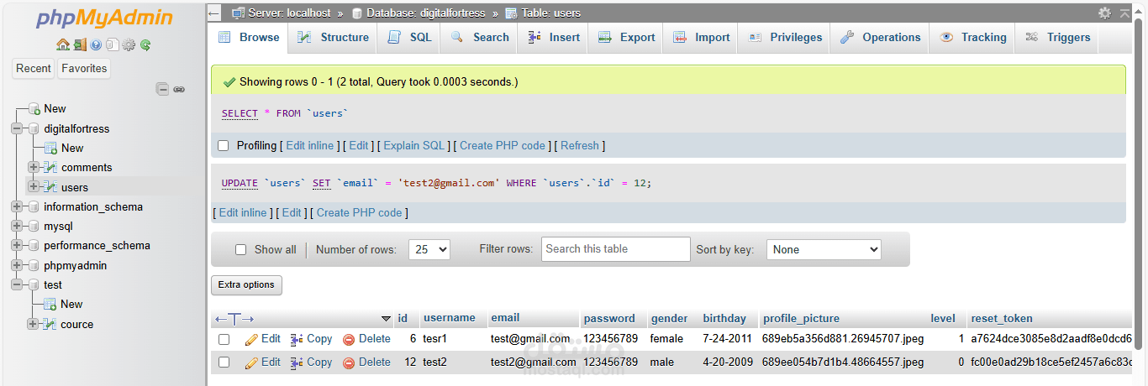Viewport: 1148px width, 386px height.
Task: Expand the cource table node
Action: pos(34,325)
